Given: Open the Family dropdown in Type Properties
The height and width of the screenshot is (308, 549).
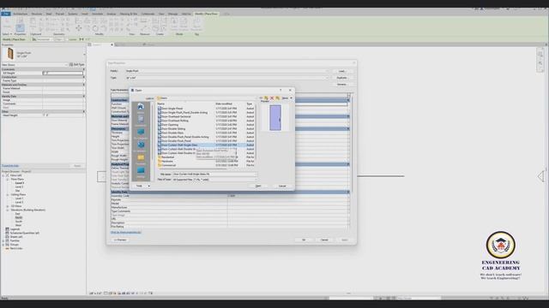Looking at the screenshot, I should 328,71.
